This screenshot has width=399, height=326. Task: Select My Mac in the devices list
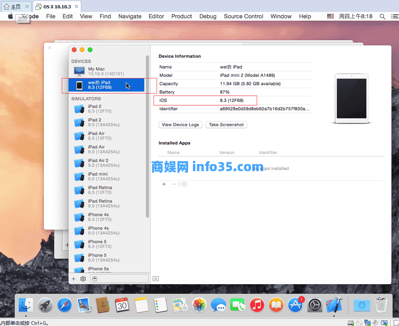[x=107, y=71]
